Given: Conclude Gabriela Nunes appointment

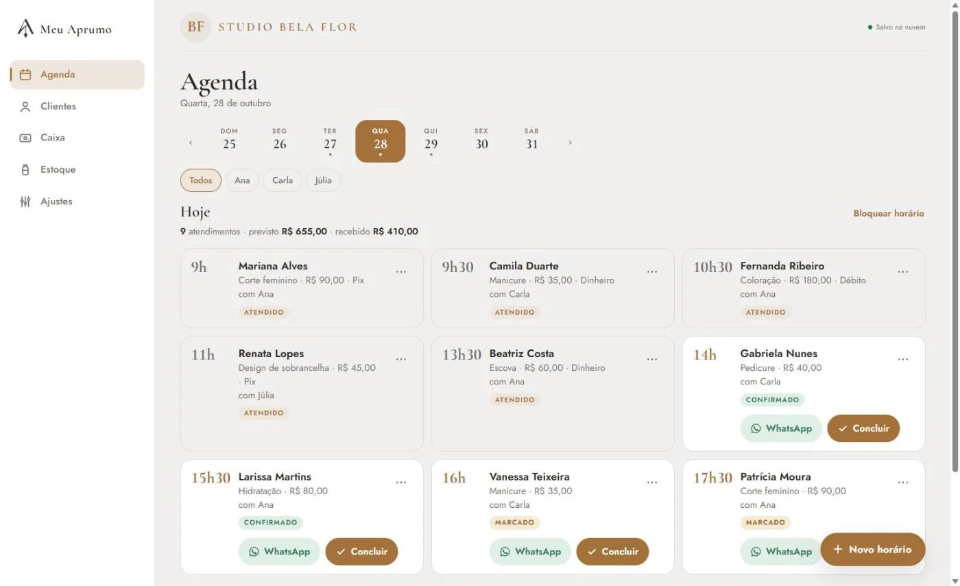Looking at the screenshot, I should coord(863,428).
